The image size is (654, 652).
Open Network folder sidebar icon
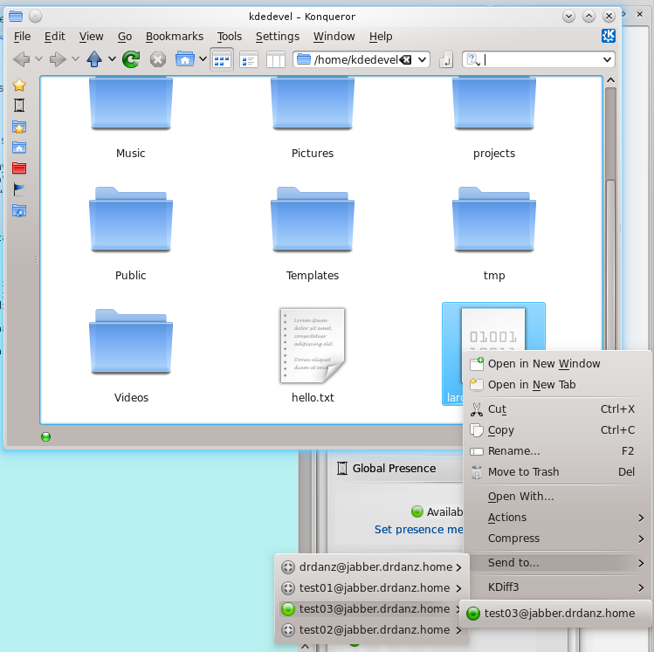[19, 210]
